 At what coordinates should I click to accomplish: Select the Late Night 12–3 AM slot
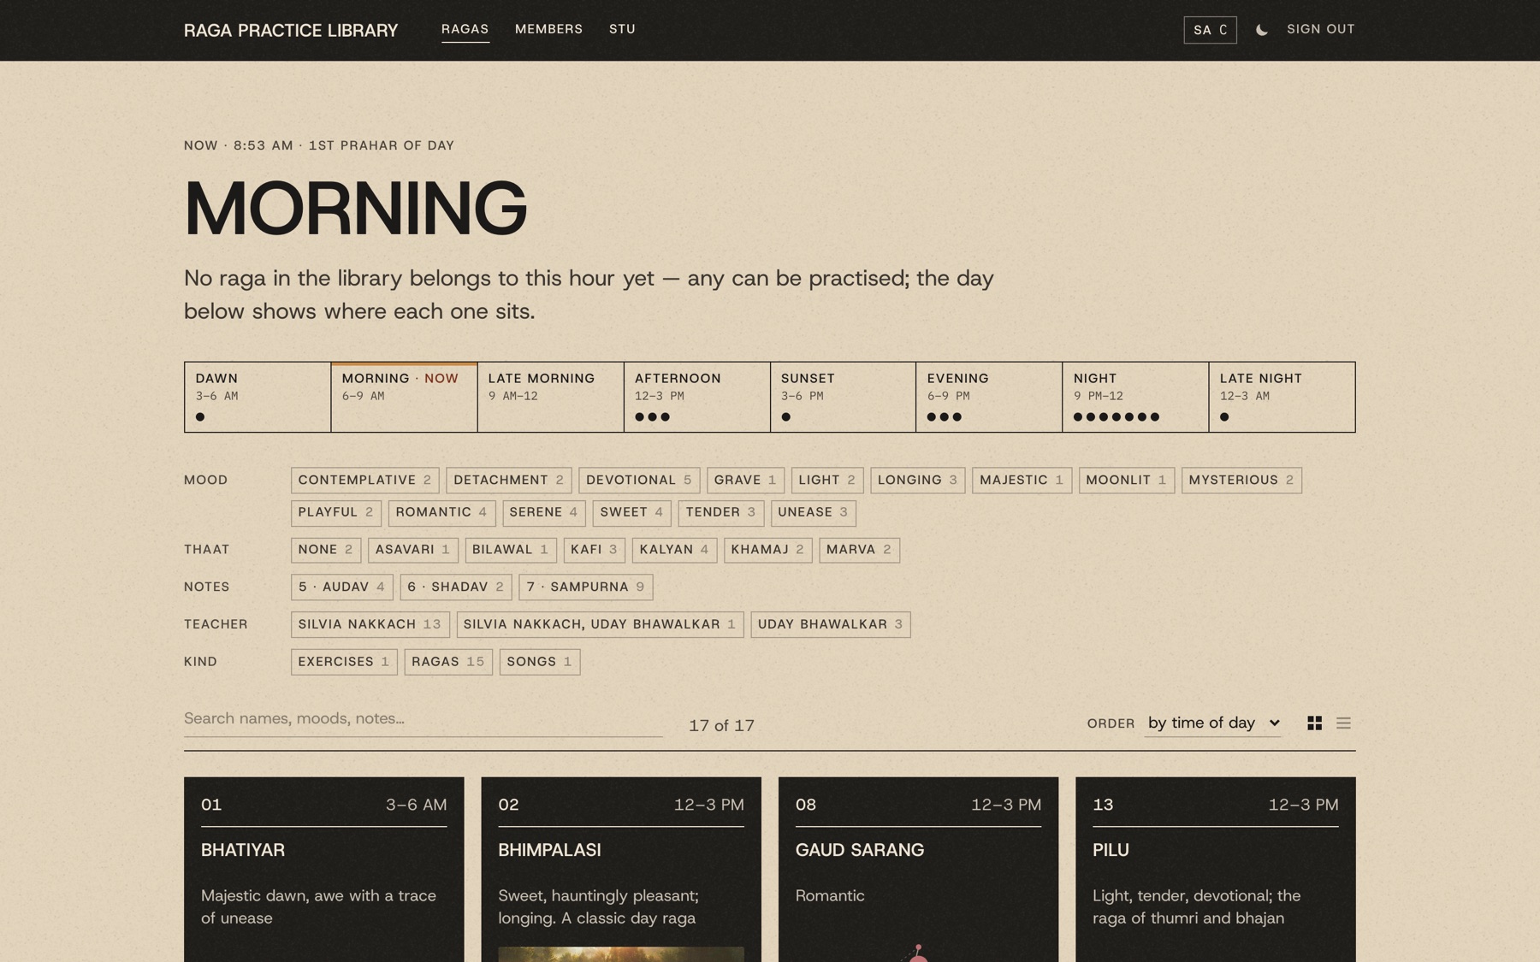1282,397
